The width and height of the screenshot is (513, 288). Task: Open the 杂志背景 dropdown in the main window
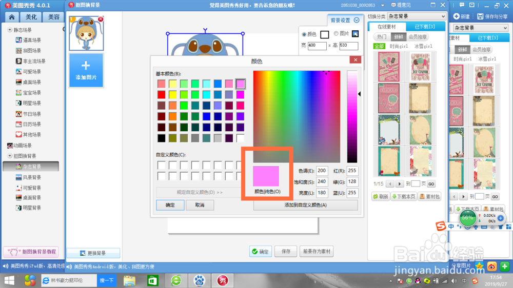tap(481, 28)
